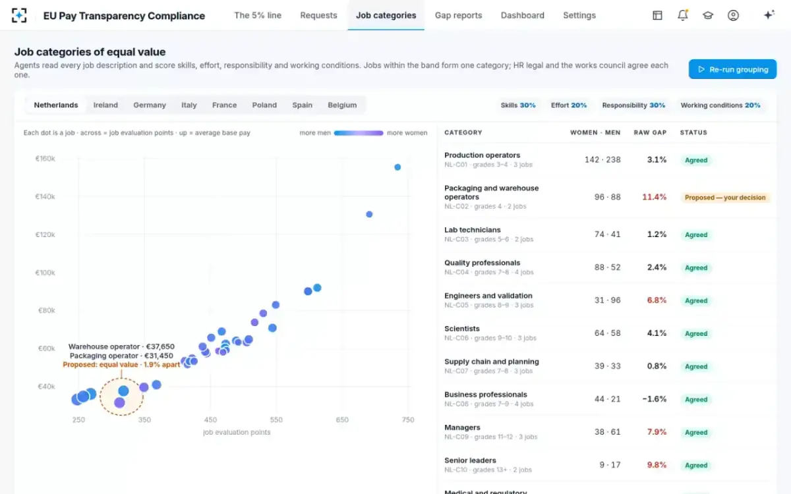
Task: Select the Engineers and validation category
Action: pos(606,300)
